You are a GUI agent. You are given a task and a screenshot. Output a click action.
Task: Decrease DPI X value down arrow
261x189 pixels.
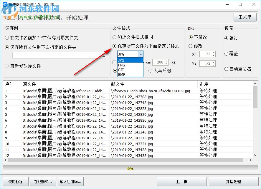pyautogui.click(x=214, y=56)
